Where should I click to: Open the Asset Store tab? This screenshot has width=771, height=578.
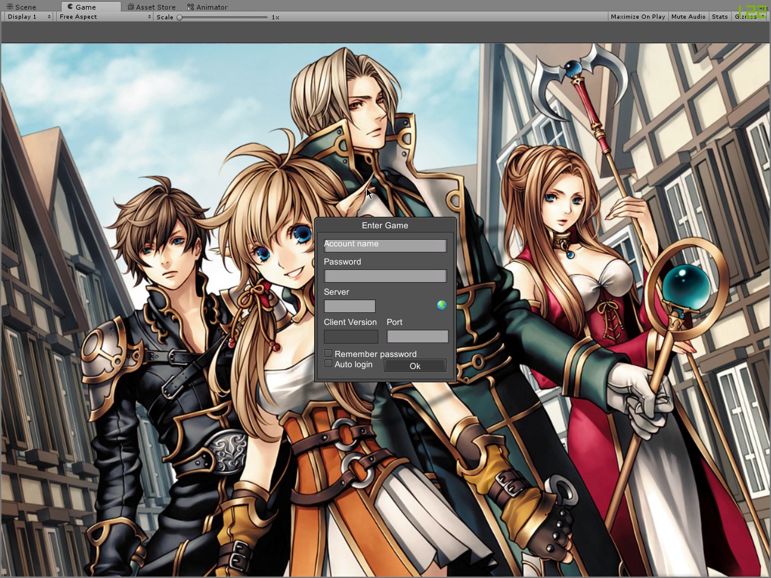pos(152,7)
